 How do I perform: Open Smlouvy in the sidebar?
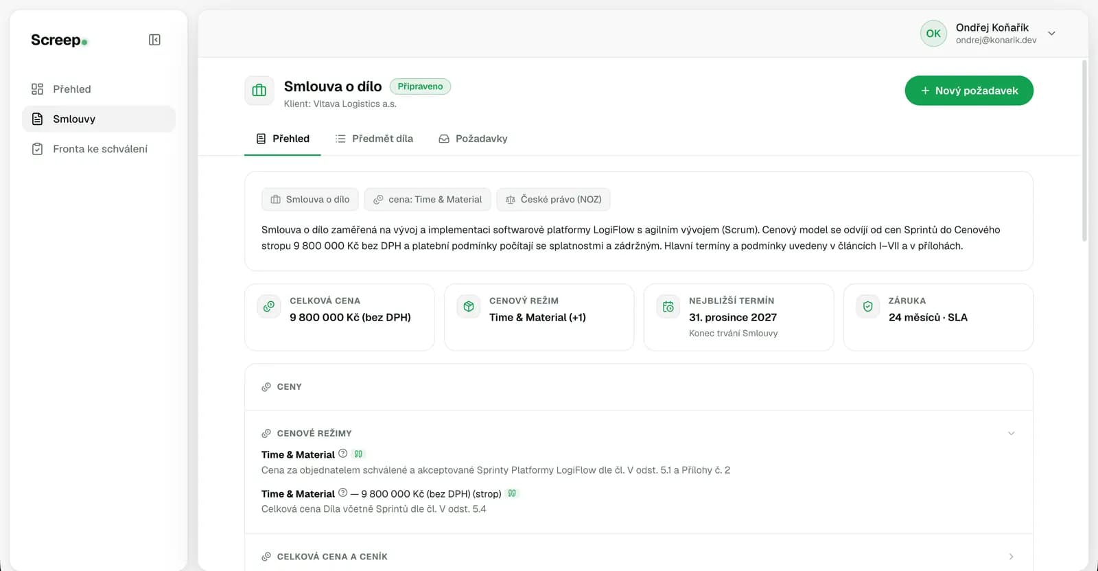click(99, 119)
